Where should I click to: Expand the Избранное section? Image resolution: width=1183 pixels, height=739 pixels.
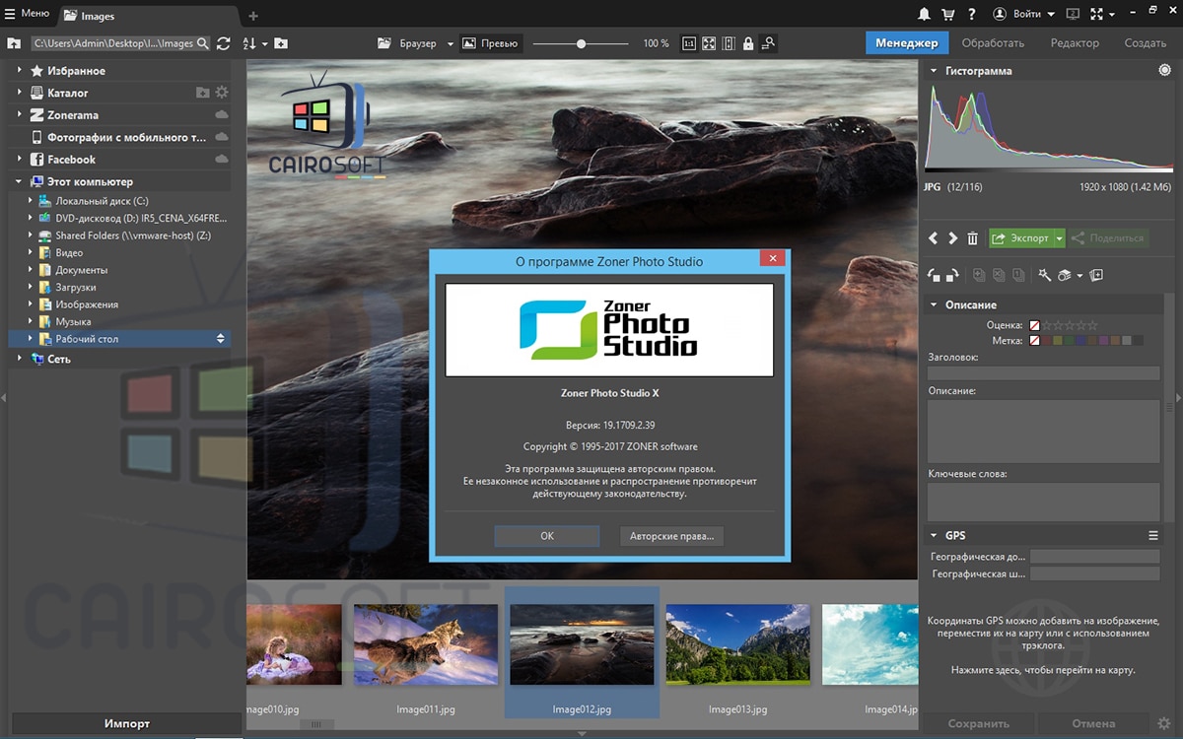(19, 71)
